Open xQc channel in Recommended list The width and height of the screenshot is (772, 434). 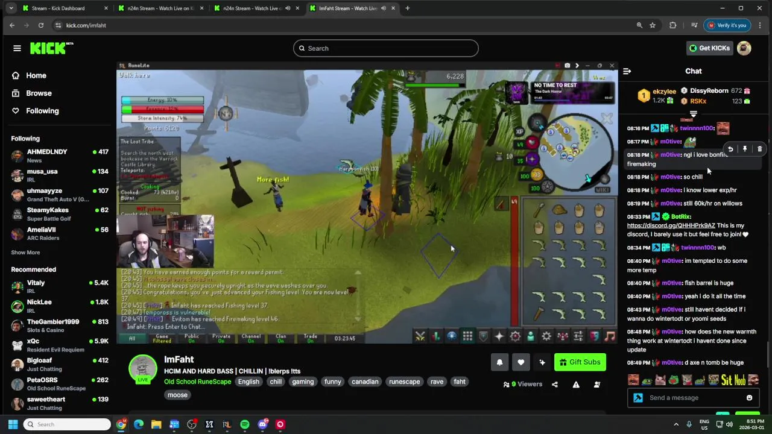59,345
